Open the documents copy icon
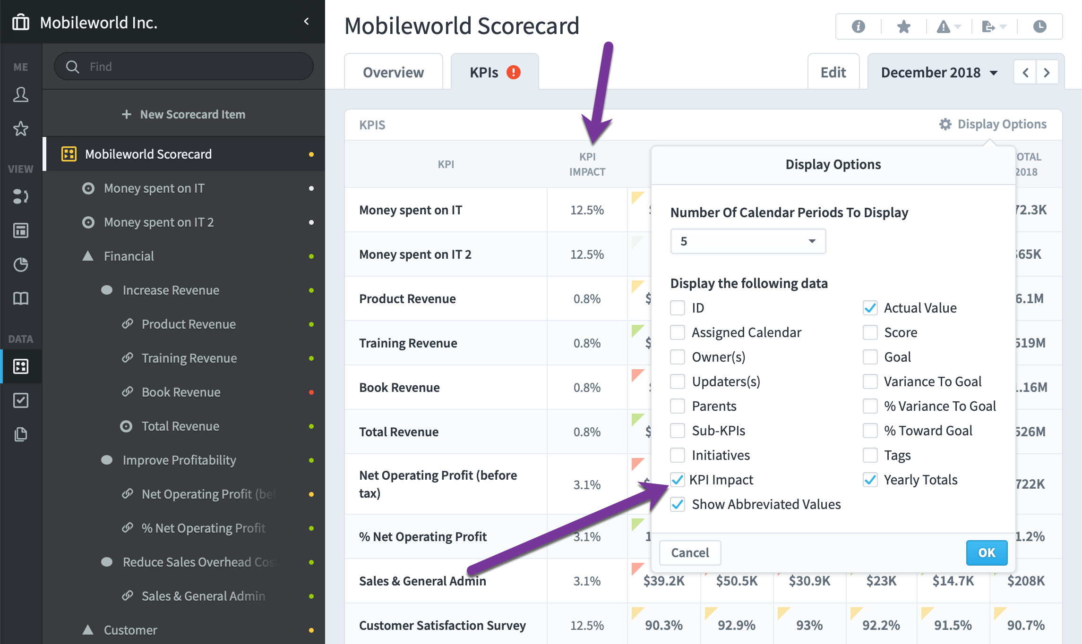Screen dimensions: 1082x644 [x=21, y=434]
